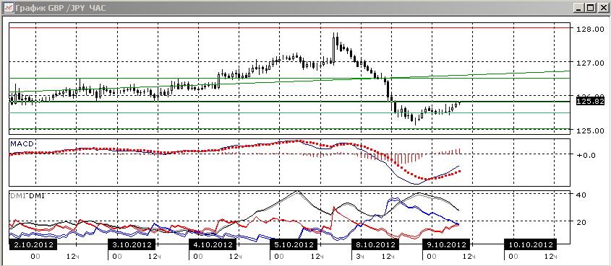Screen dimensions: 611x266
Task: Select the DMI indicator label
Action: [28, 196]
